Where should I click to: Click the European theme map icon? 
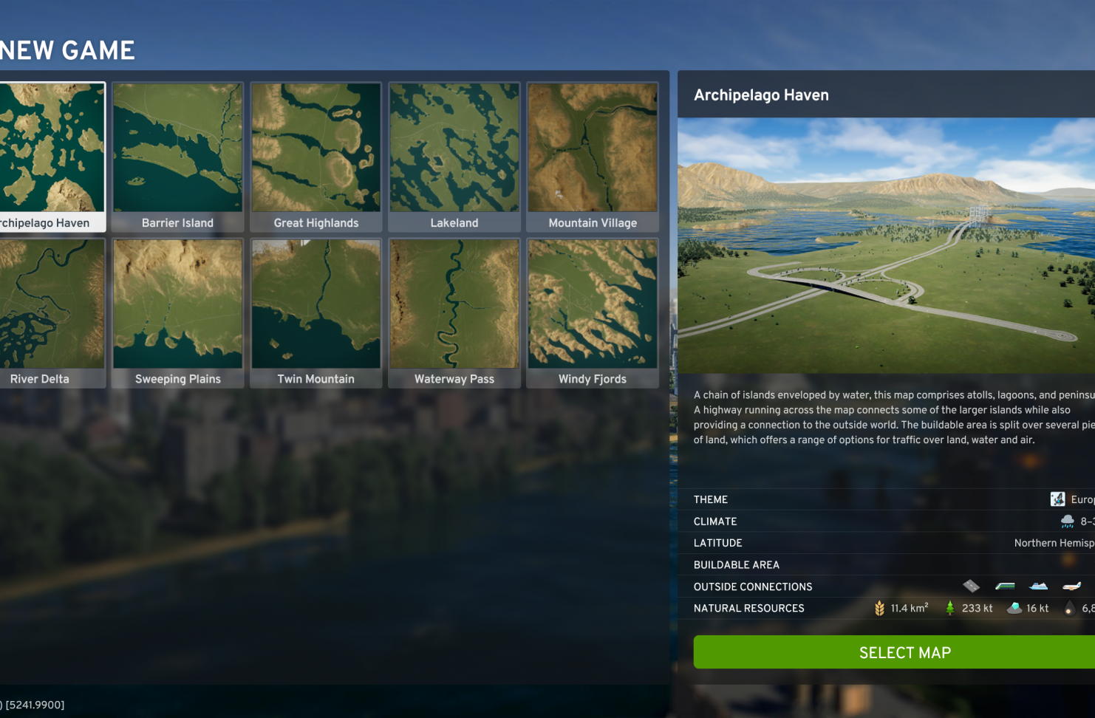click(1057, 499)
